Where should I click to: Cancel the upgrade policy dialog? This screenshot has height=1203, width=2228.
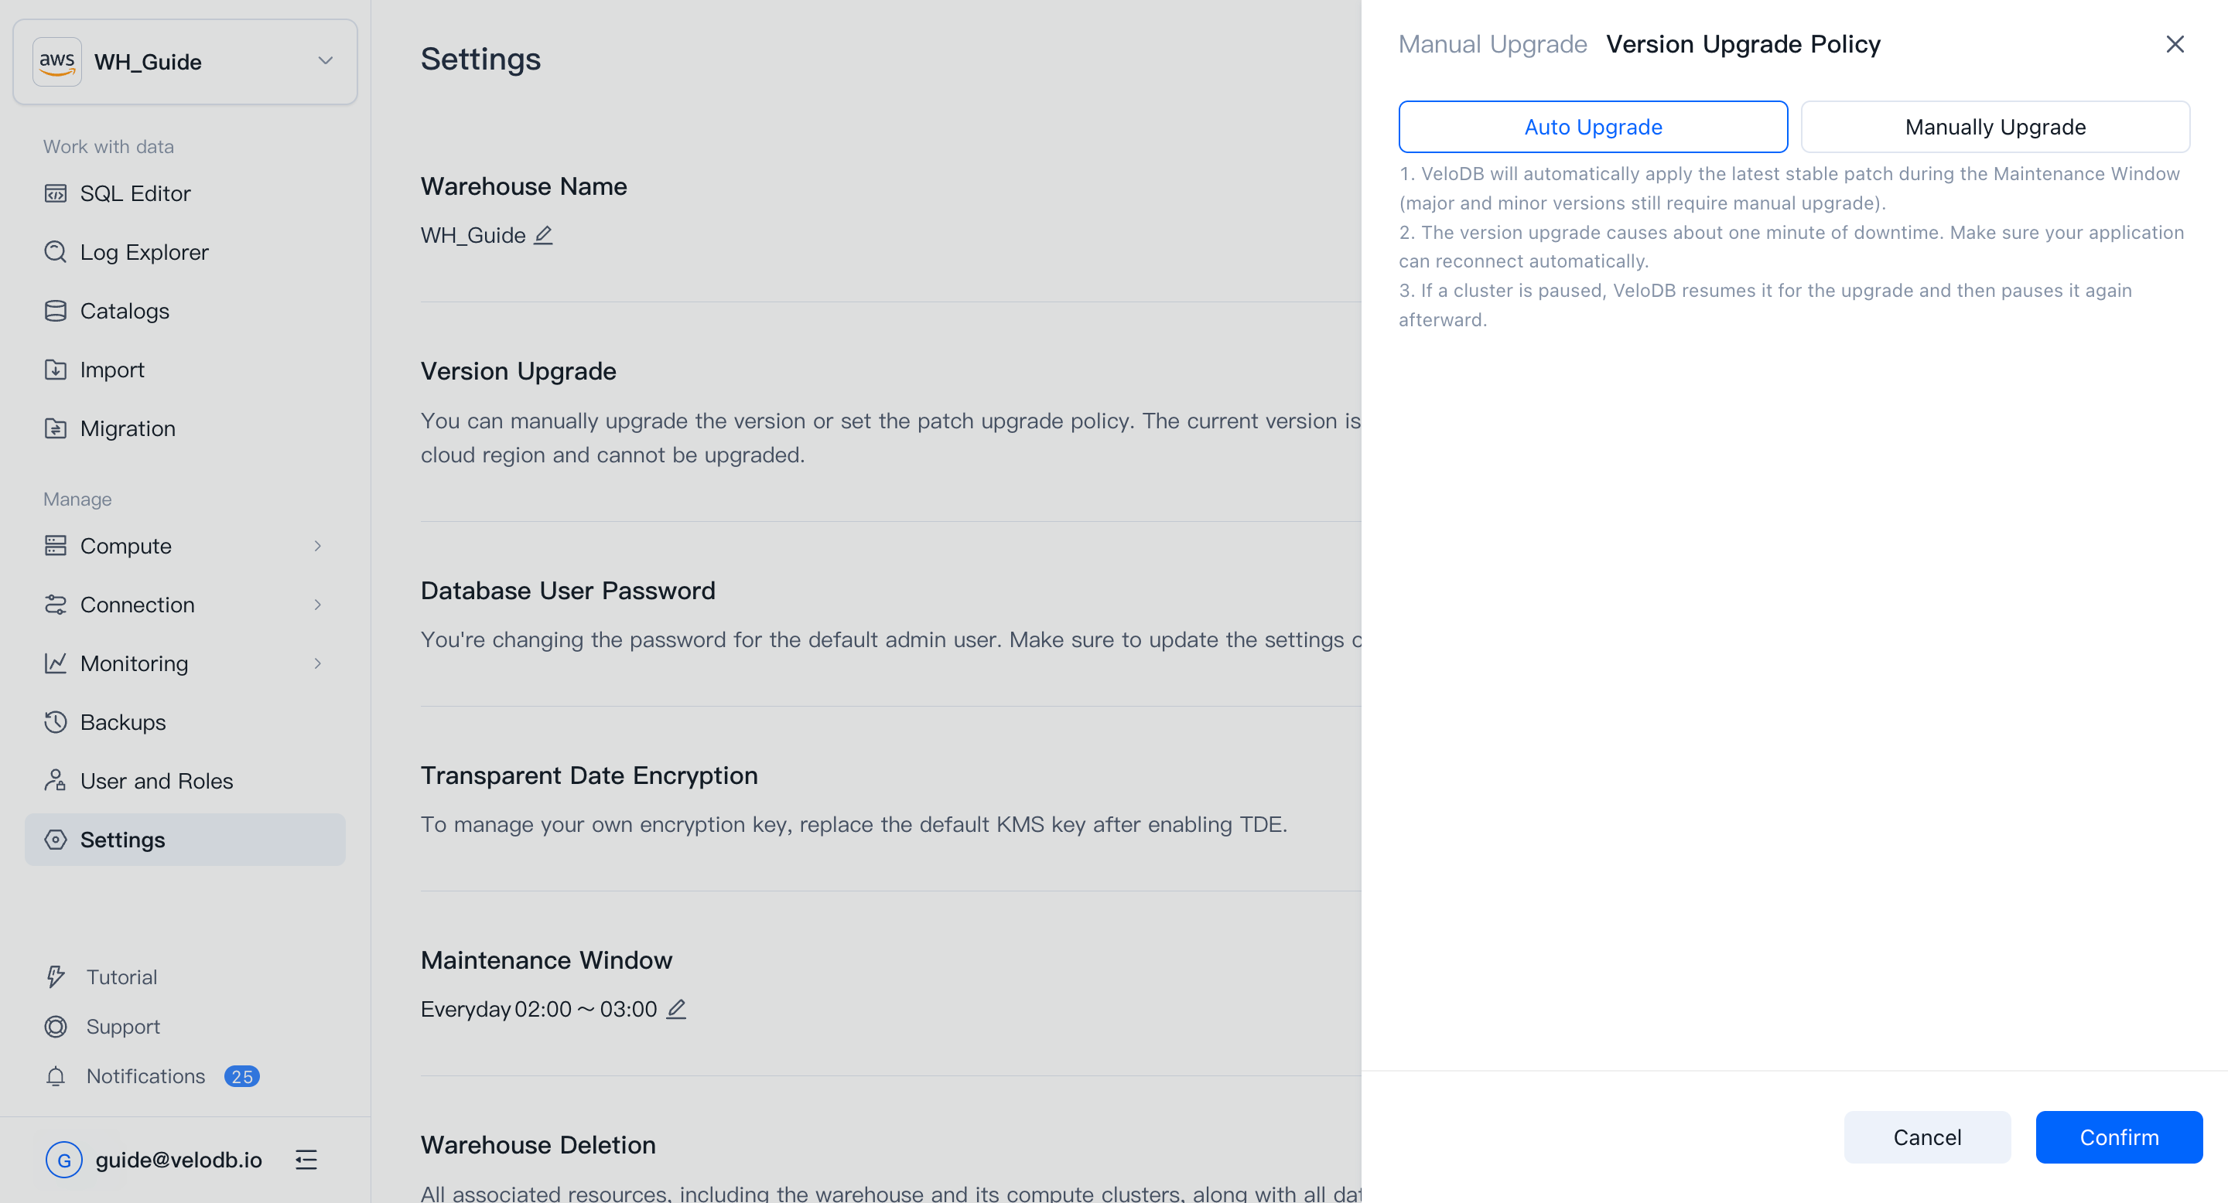[x=1927, y=1137]
